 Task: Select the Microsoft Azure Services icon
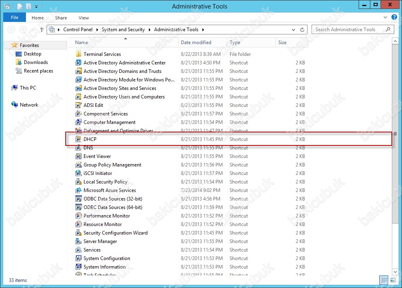coord(78,190)
